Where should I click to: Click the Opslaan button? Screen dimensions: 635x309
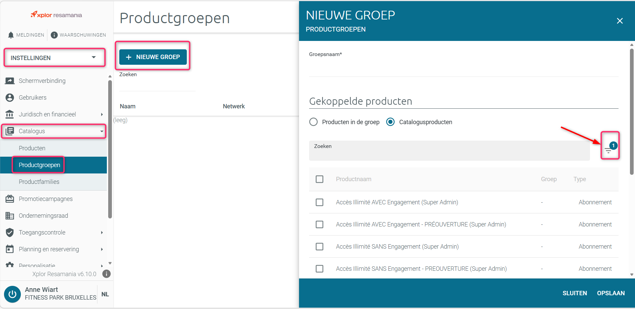(x=611, y=293)
